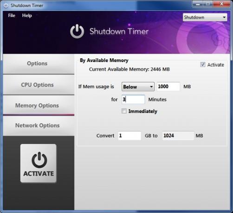Viewport: 233px width, 213px height.
Task: Minimize the Shutdown Timer window
Action: coord(198,4)
